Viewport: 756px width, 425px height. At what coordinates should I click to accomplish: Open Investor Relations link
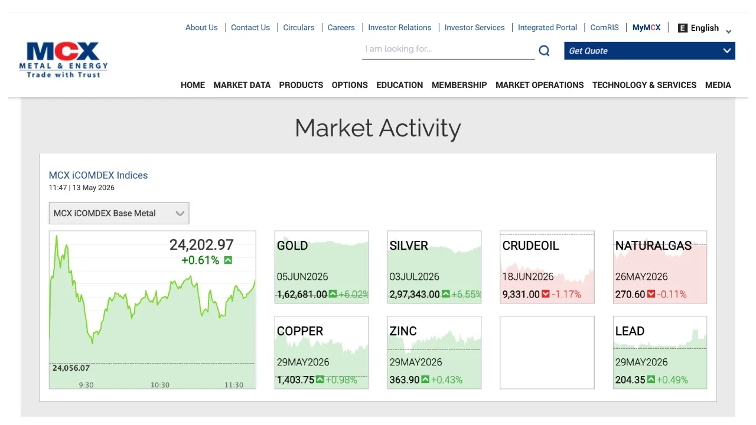tap(400, 28)
